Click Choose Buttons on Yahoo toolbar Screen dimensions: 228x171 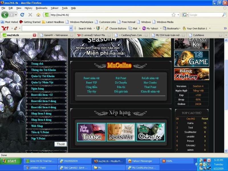(116, 28)
